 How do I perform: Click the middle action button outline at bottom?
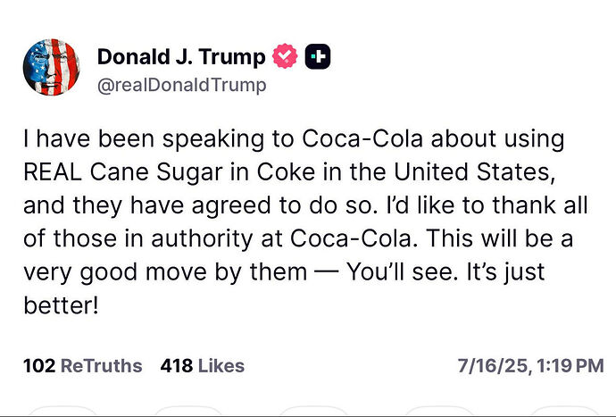pos(313,411)
